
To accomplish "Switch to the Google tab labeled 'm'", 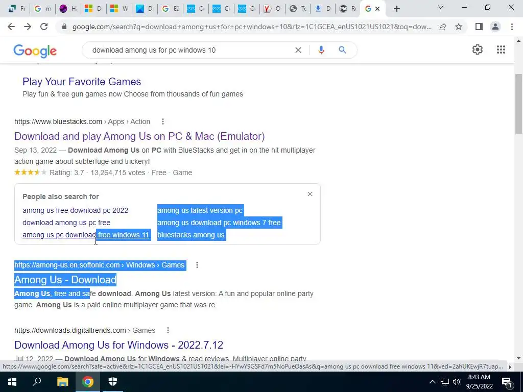I will coord(43,9).
